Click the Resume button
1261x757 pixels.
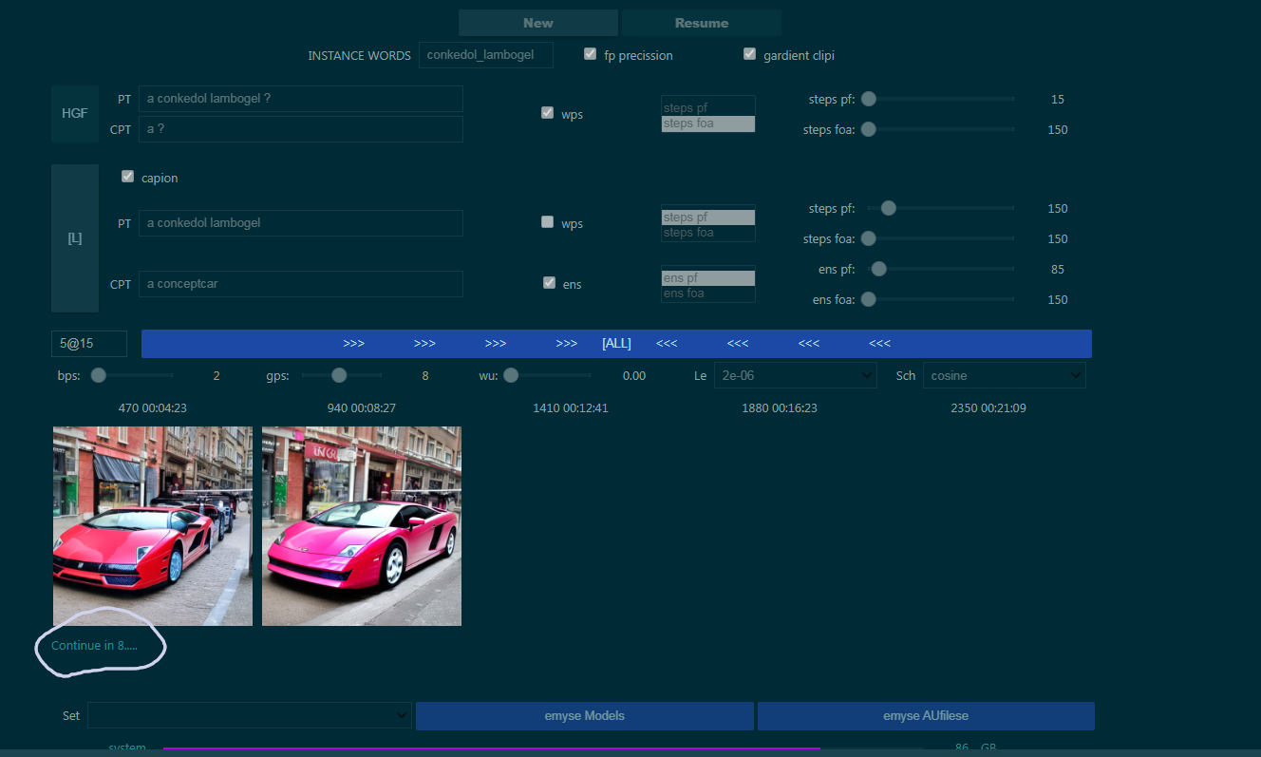[x=702, y=23]
